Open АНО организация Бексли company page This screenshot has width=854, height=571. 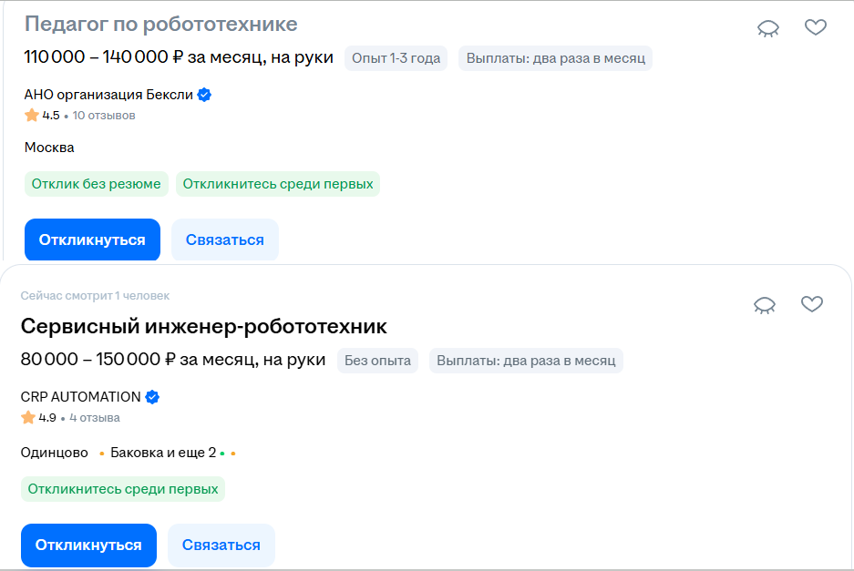pos(108,95)
